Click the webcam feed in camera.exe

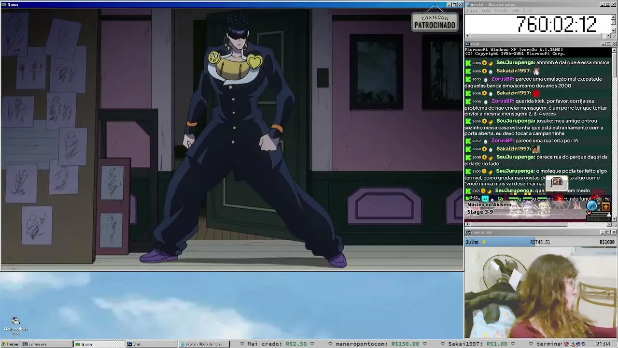pyautogui.click(x=540, y=292)
